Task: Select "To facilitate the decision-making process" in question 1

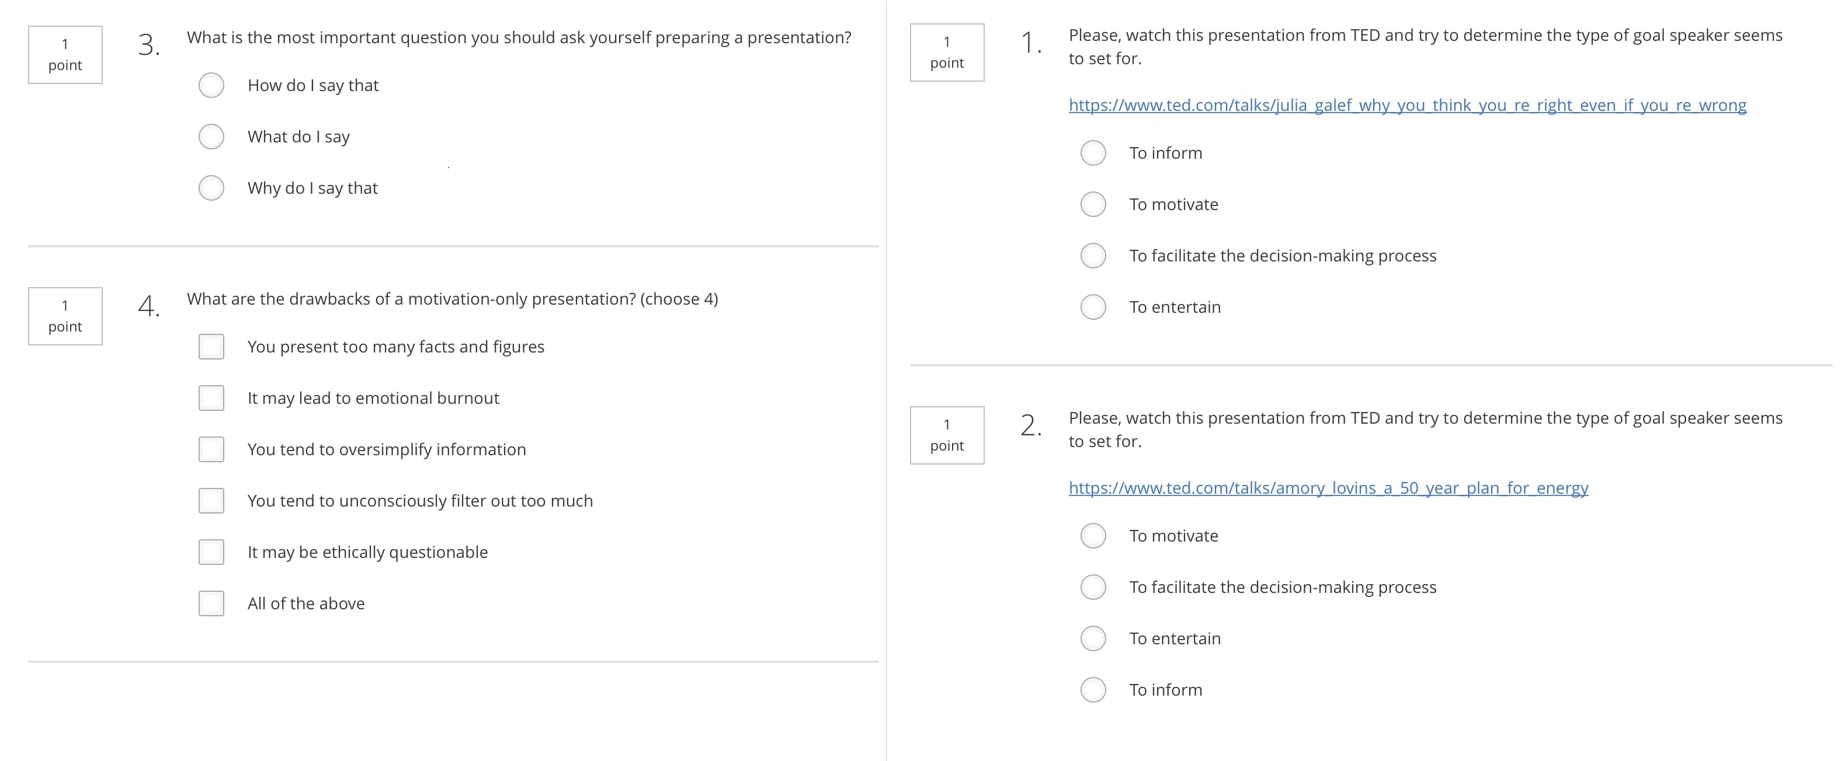Action: pyautogui.click(x=1093, y=256)
